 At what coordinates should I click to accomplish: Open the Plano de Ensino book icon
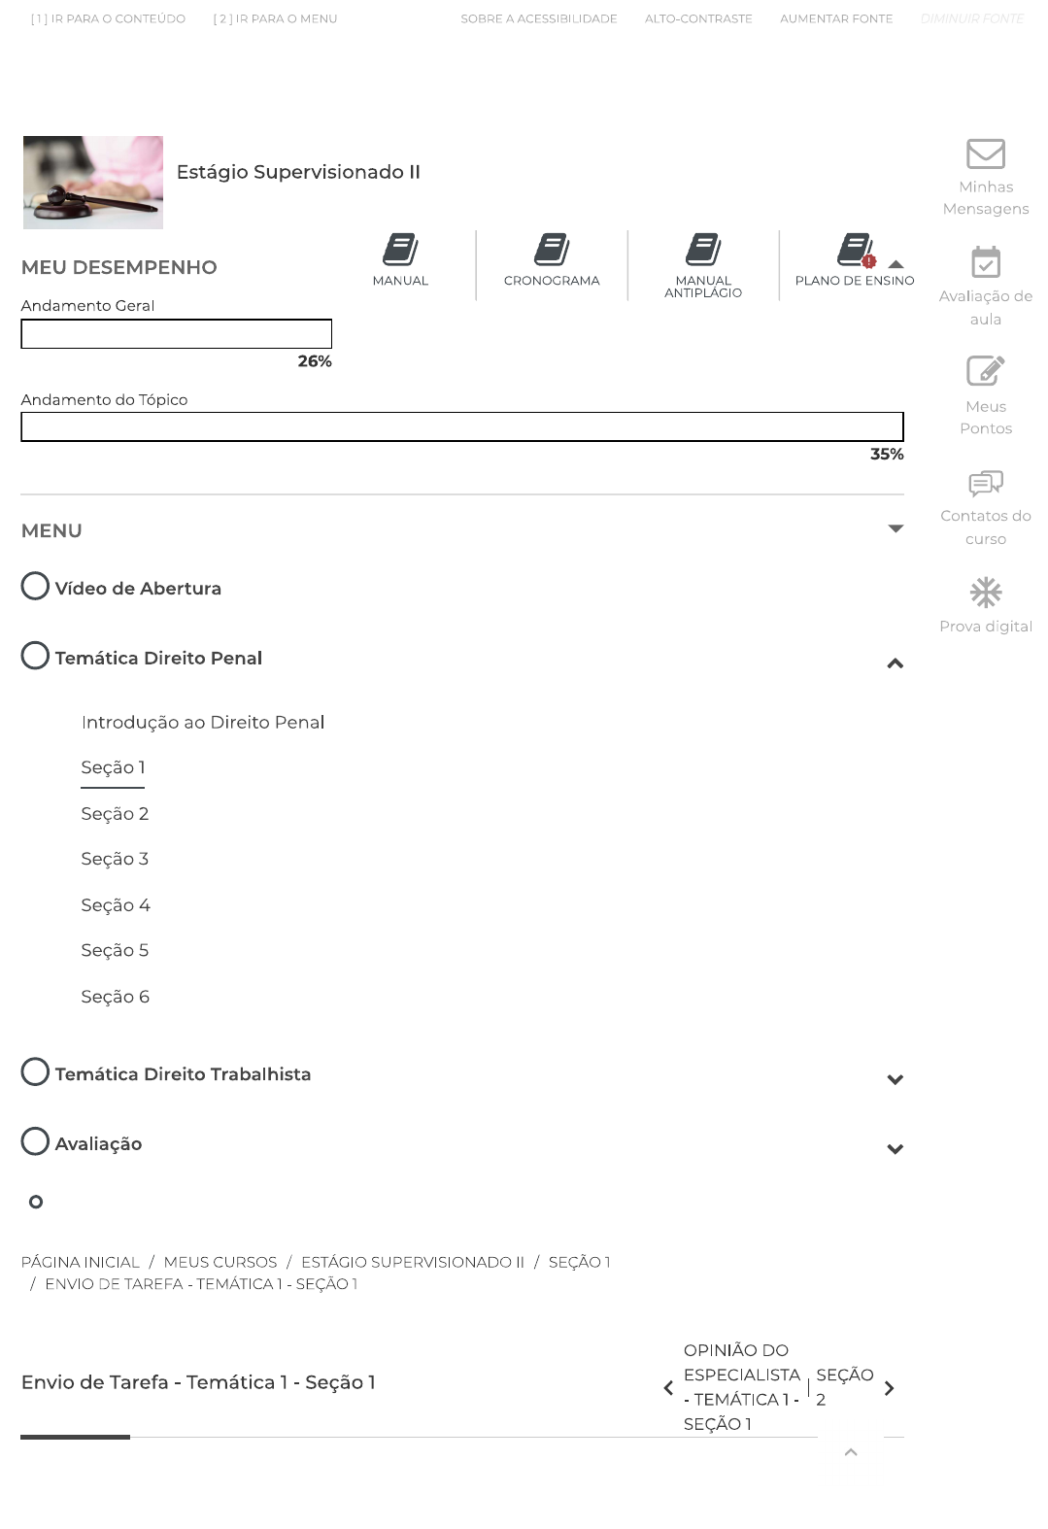(855, 250)
